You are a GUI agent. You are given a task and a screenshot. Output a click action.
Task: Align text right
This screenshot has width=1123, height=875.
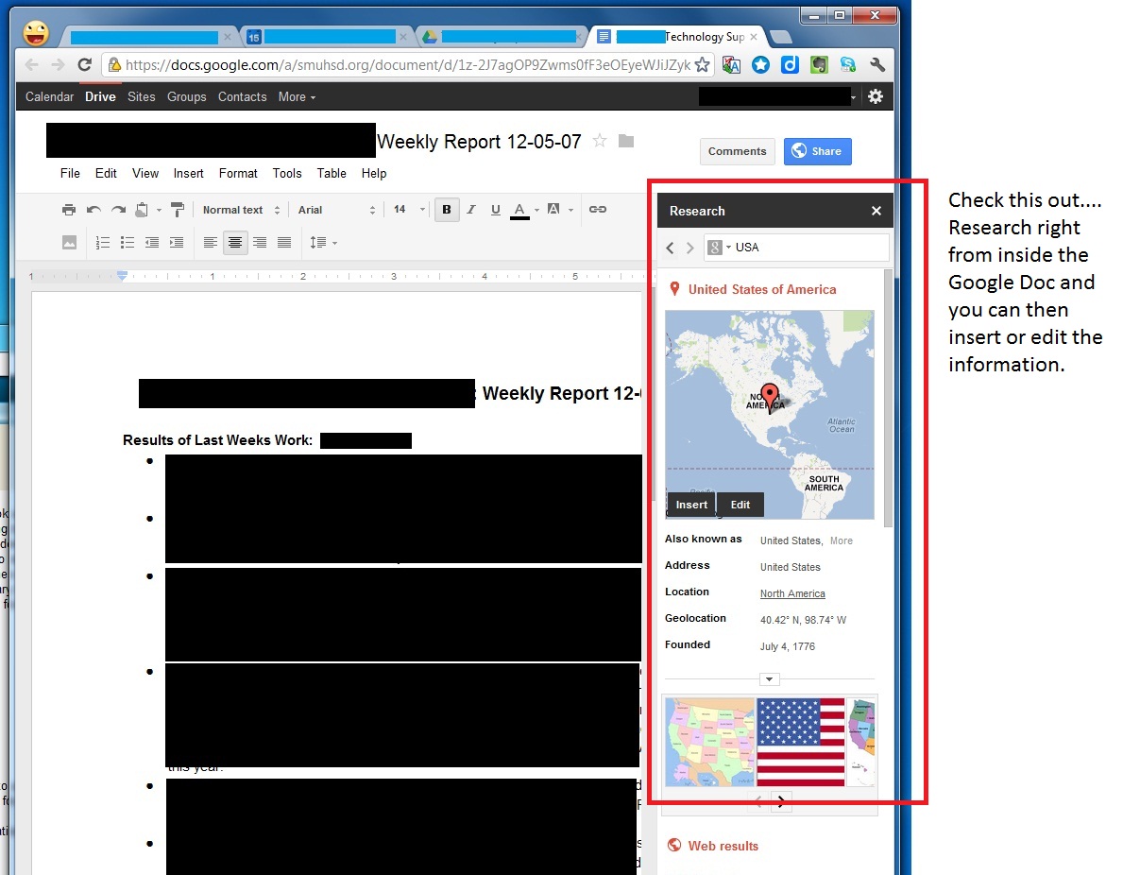(x=260, y=243)
